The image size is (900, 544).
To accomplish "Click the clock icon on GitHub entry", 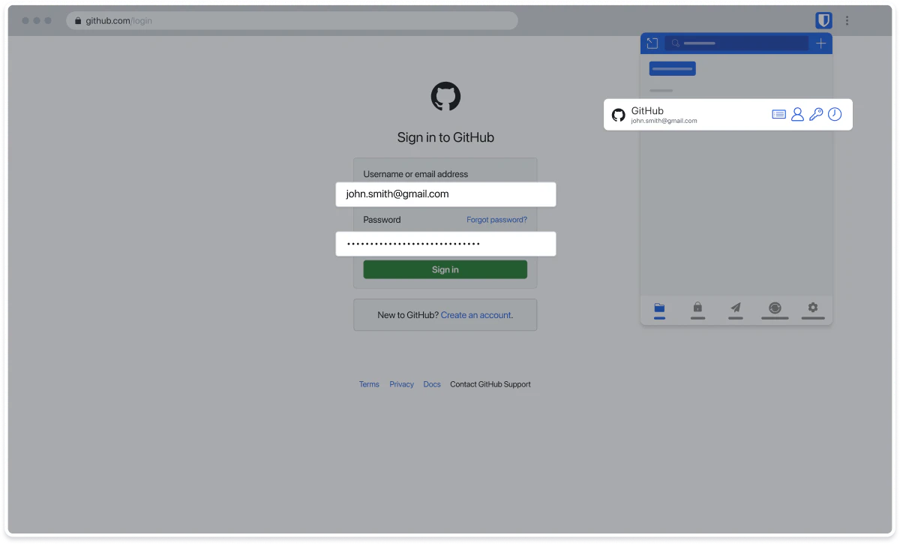I will pyautogui.click(x=835, y=114).
